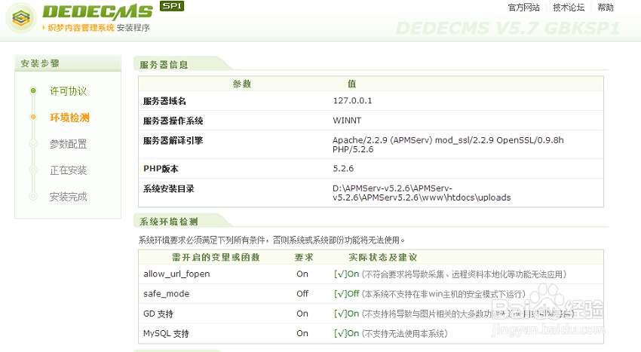Click the 服务器解译引擎 row label
This screenshot has height=352, width=641.
coord(173,141)
